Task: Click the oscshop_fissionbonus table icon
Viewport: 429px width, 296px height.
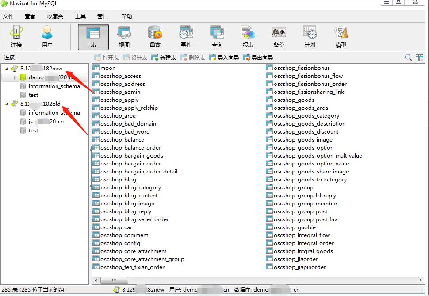Action: tap(269, 68)
